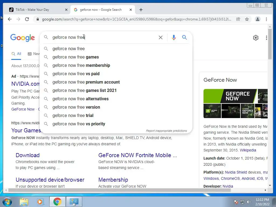Open Google apps dots beside settings gear
This screenshot has height=207, width=276.
[267, 38]
